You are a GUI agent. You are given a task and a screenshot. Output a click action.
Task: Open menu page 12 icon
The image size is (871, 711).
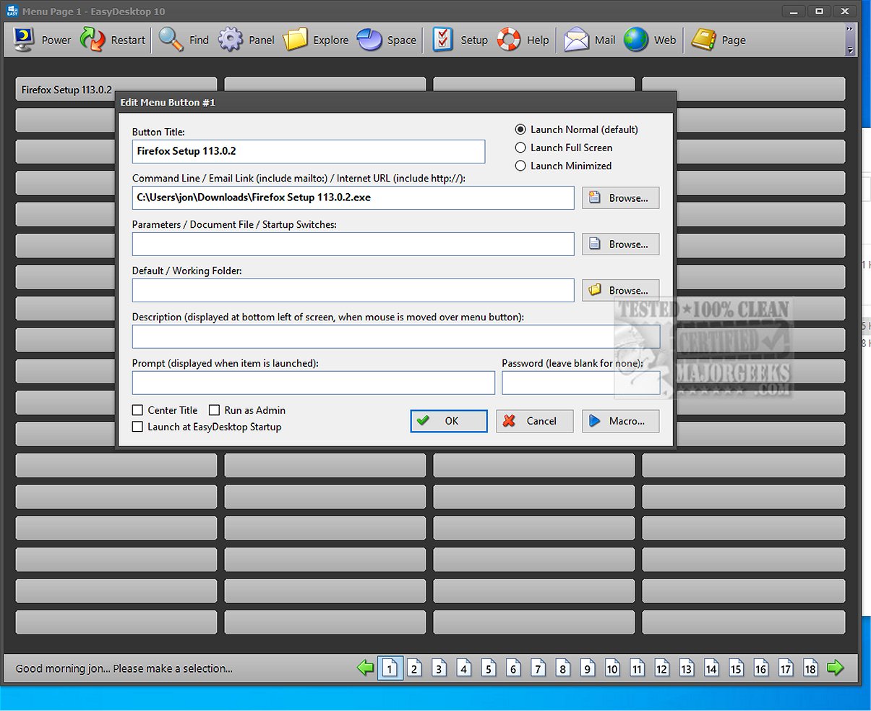(x=661, y=668)
